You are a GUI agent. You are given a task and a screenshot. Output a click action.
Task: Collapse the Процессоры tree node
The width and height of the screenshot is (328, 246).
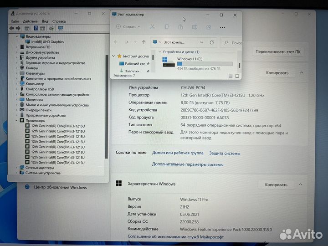coord(16,120)
